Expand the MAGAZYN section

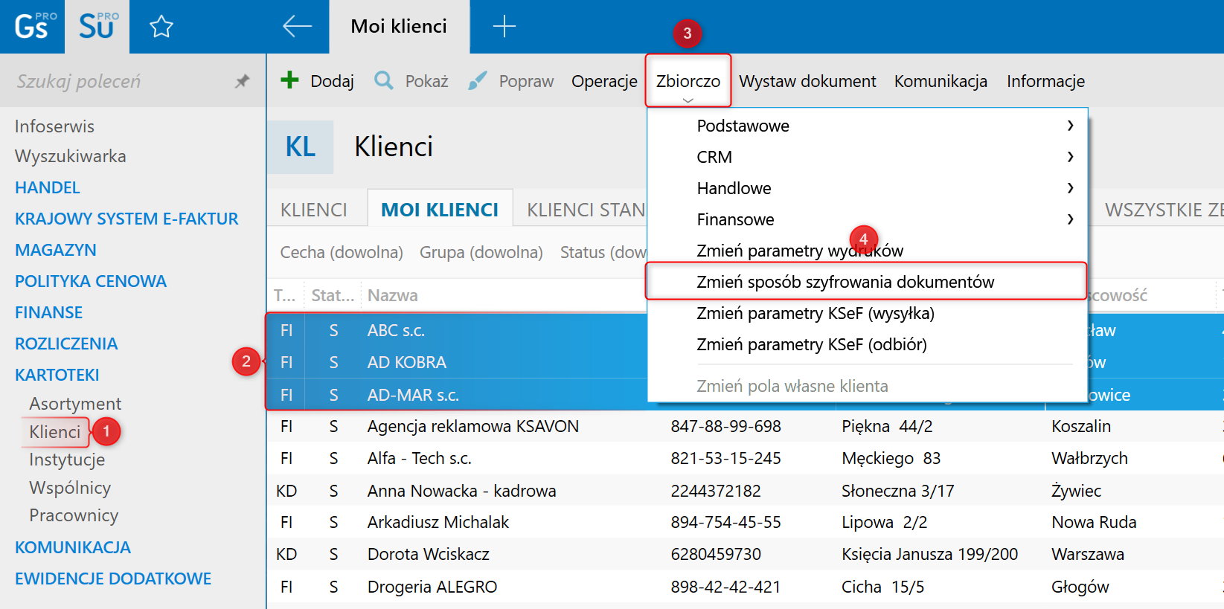[x=56, y=250]
